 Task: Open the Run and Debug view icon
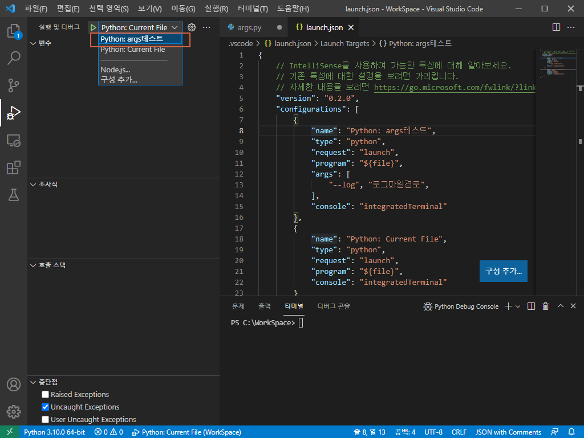click(x=14, y=113)
